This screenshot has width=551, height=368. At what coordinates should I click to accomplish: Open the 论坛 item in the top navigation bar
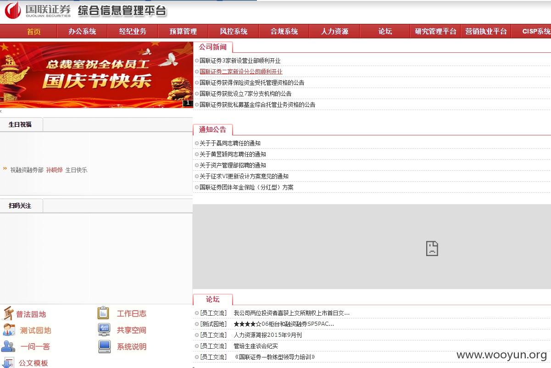click(x=385, y=32)
